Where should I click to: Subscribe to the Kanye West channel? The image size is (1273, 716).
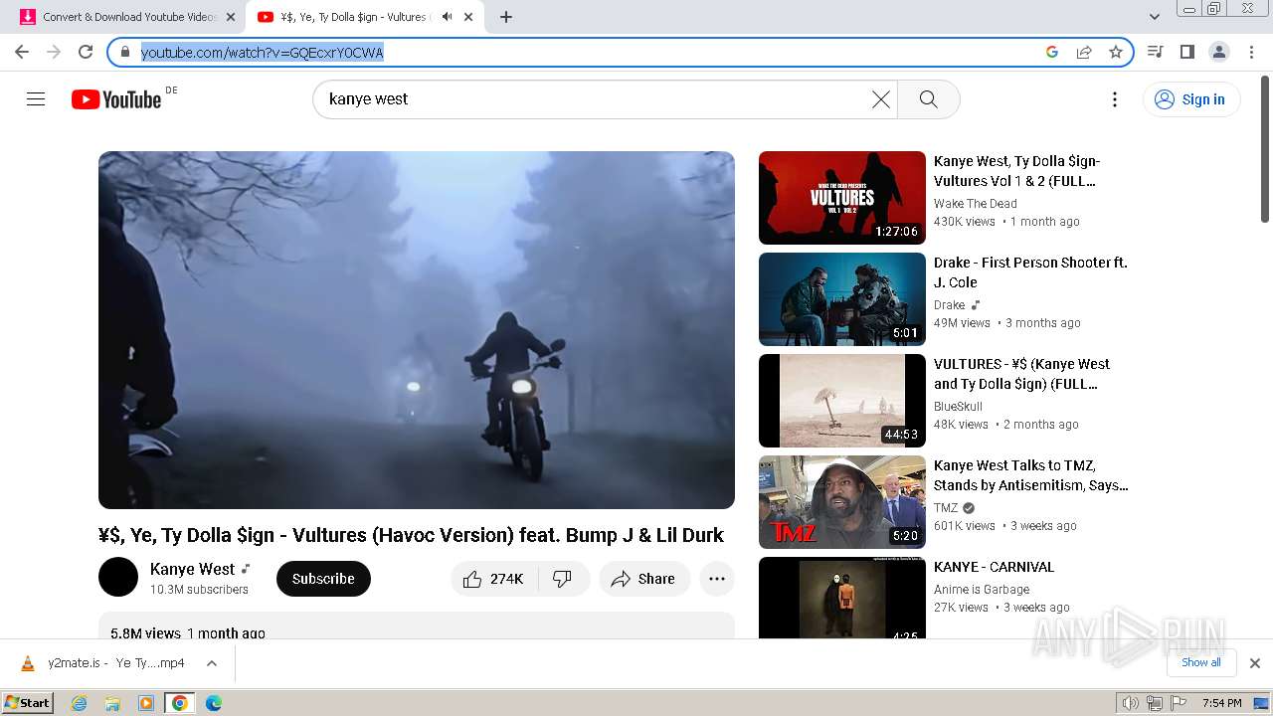coord(323,579)
